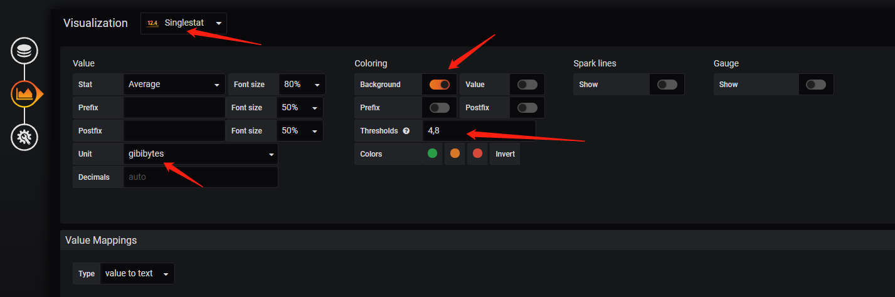Pick the red threshold color swatch
This screenshot has width=895, height=297.
(477, 154)
